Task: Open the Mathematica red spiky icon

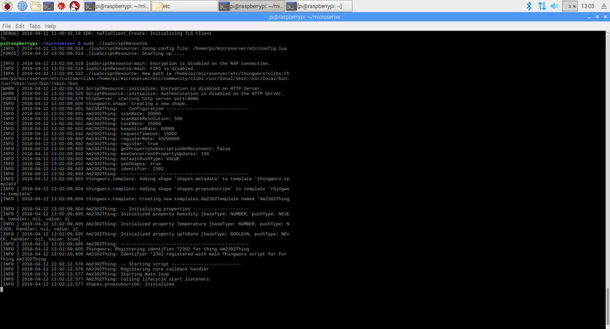Action: pos(61,6)
